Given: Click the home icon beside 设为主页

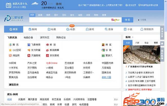Looking at the screenshot, I should pyautogui.click(x=126, y=5).
